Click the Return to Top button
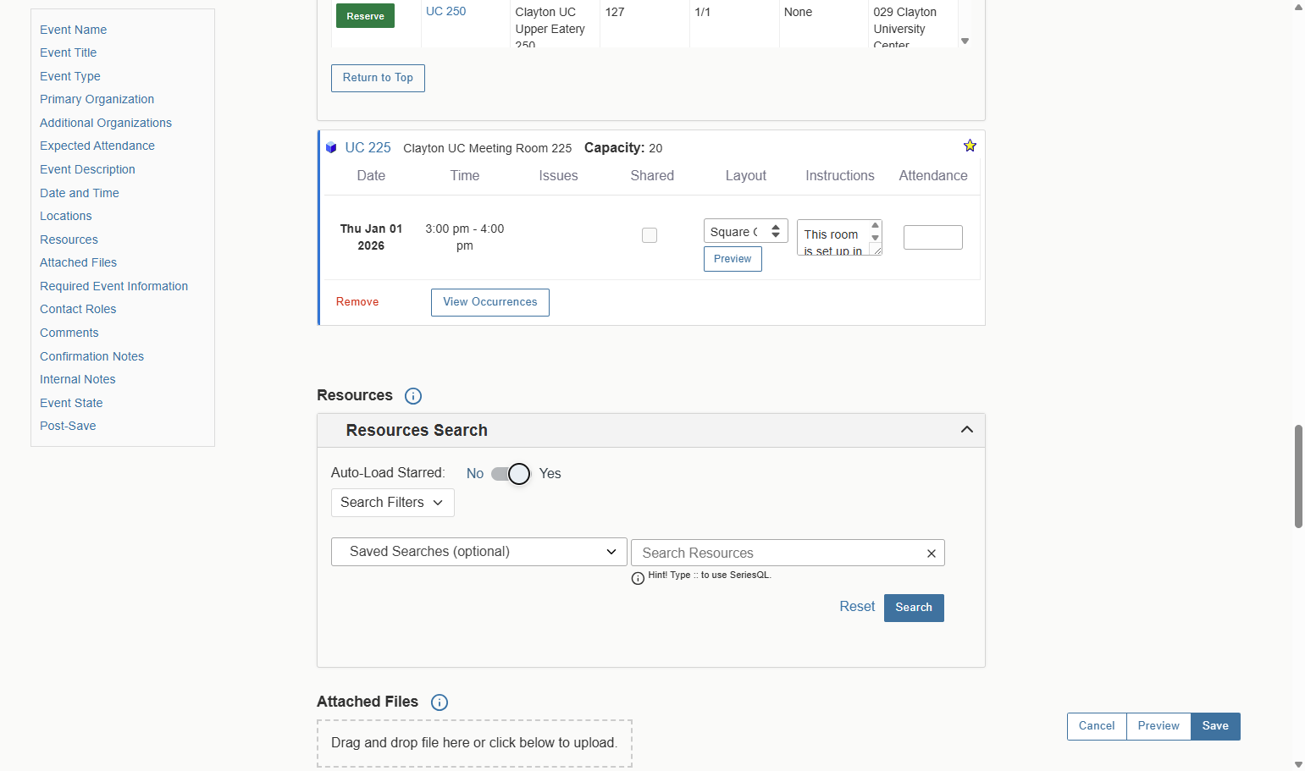 tap(378, 78)
